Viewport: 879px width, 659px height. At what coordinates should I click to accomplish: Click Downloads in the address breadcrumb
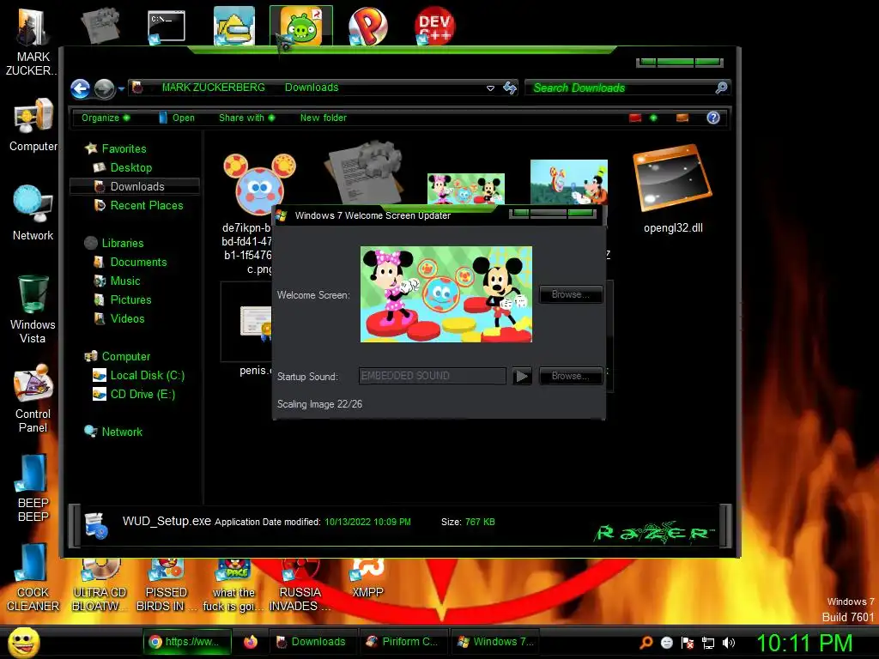312,88
